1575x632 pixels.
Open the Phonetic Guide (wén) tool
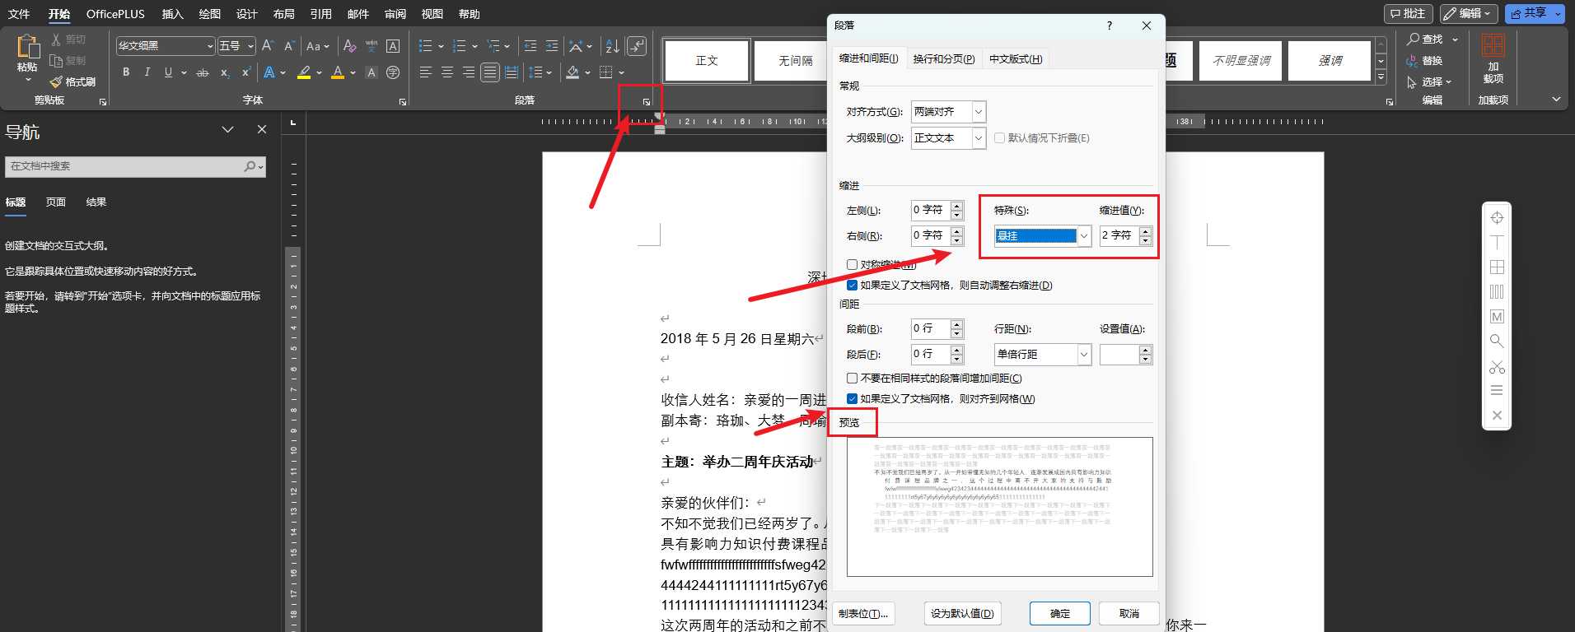pyautogui.click(x=372, y=46)
